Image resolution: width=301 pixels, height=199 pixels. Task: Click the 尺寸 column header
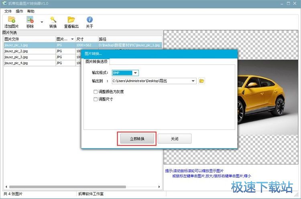[x=87, y=39]
